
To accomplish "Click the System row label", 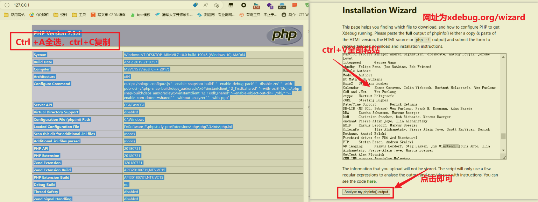I will 40,55.
